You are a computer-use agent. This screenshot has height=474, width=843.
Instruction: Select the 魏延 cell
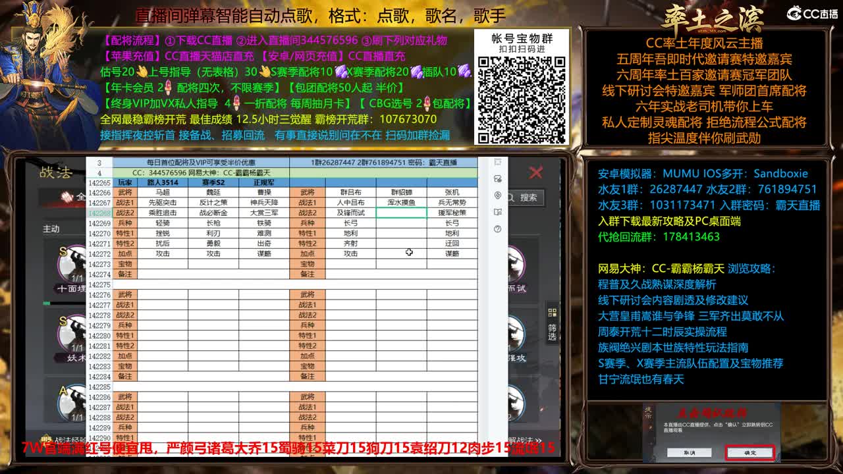(213, 192)
